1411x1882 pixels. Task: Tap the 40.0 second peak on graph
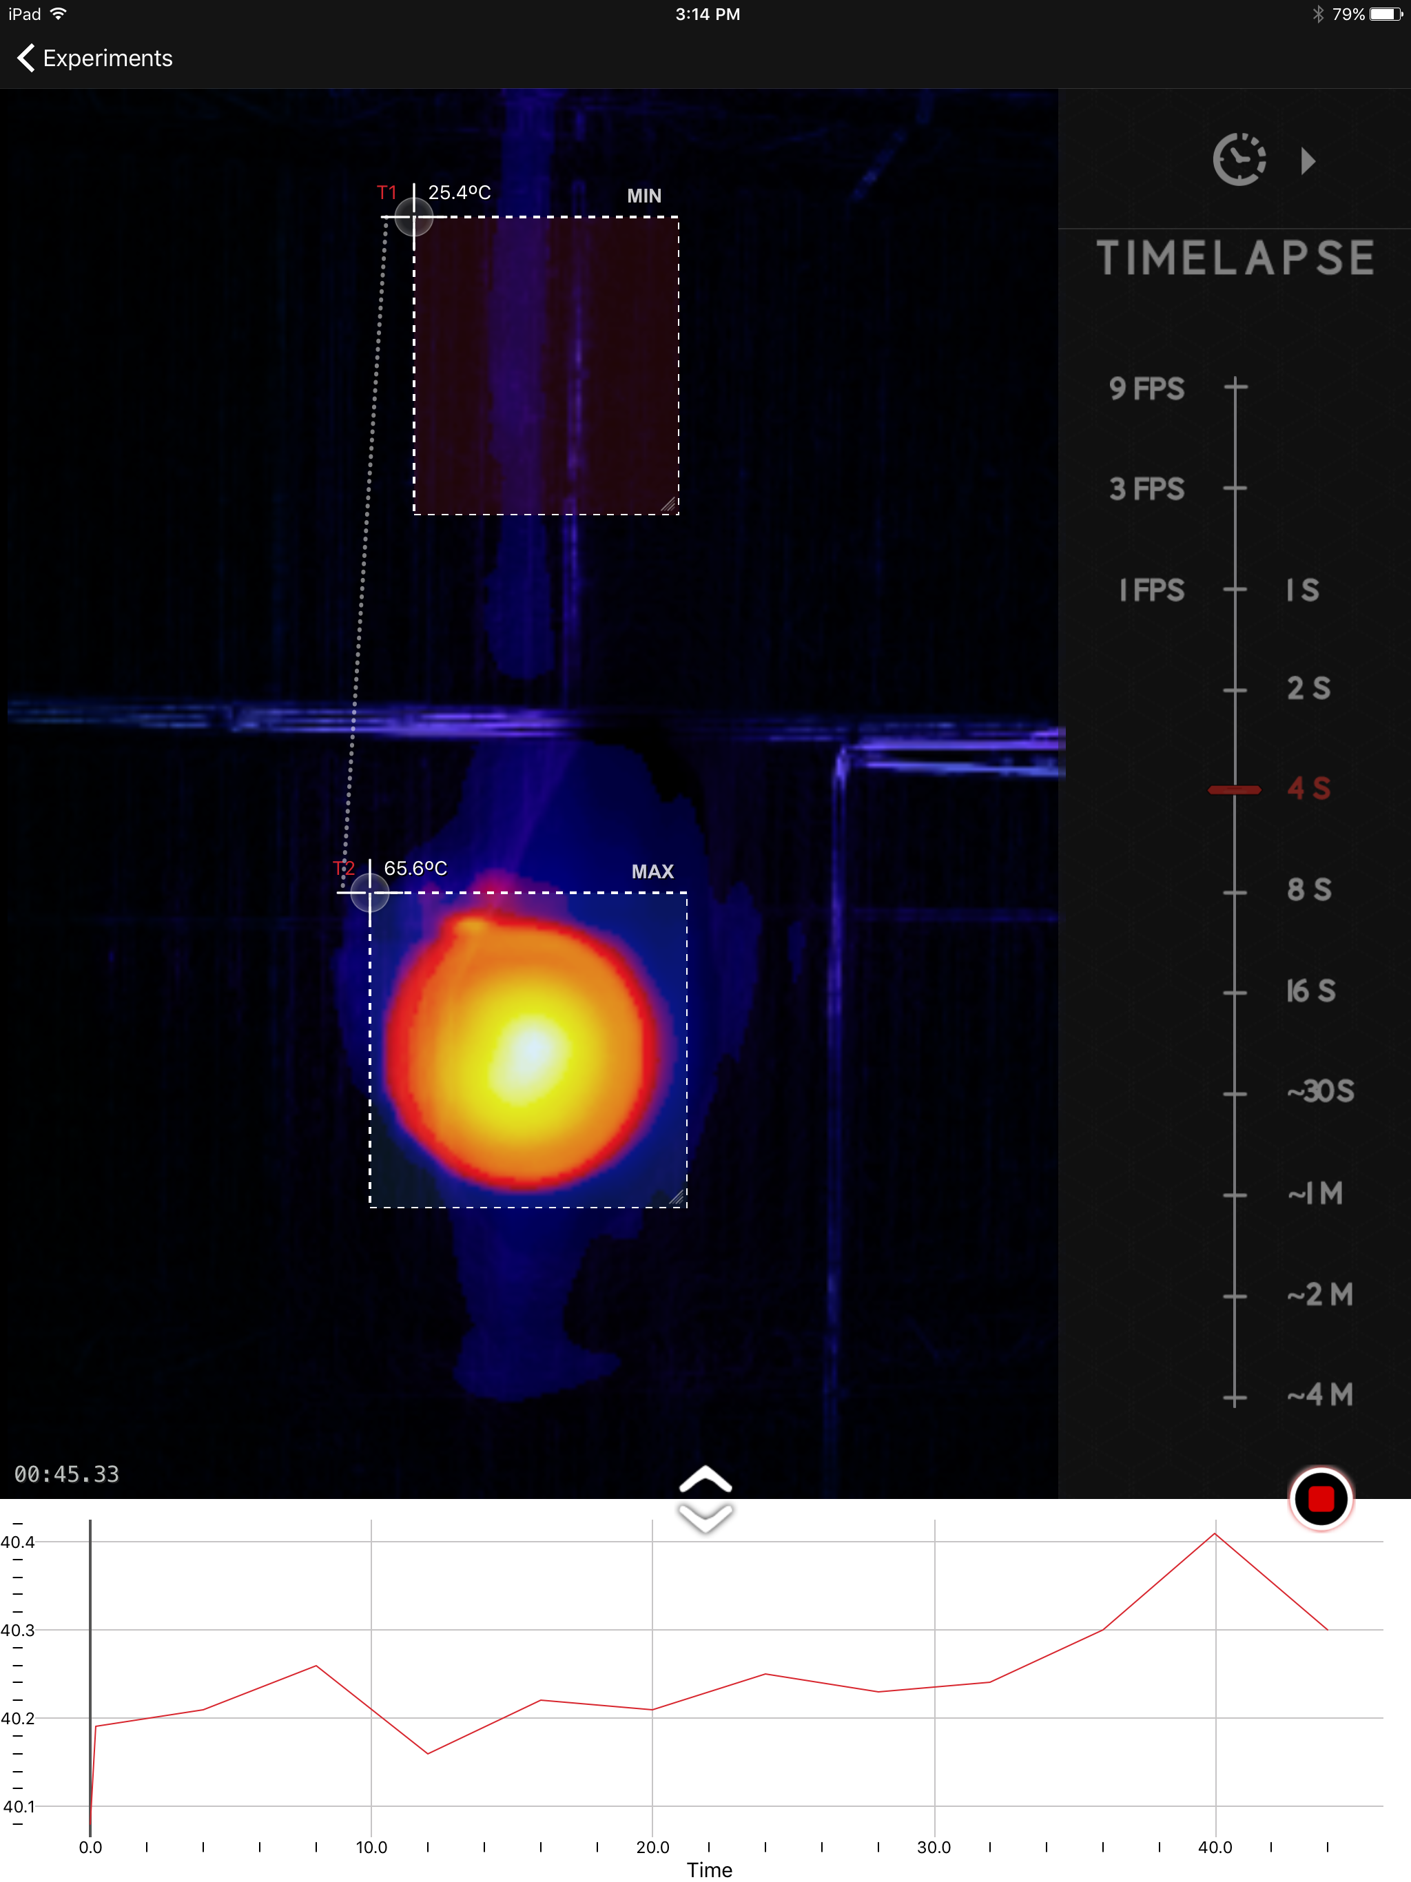click(x=1215, y=1533)
